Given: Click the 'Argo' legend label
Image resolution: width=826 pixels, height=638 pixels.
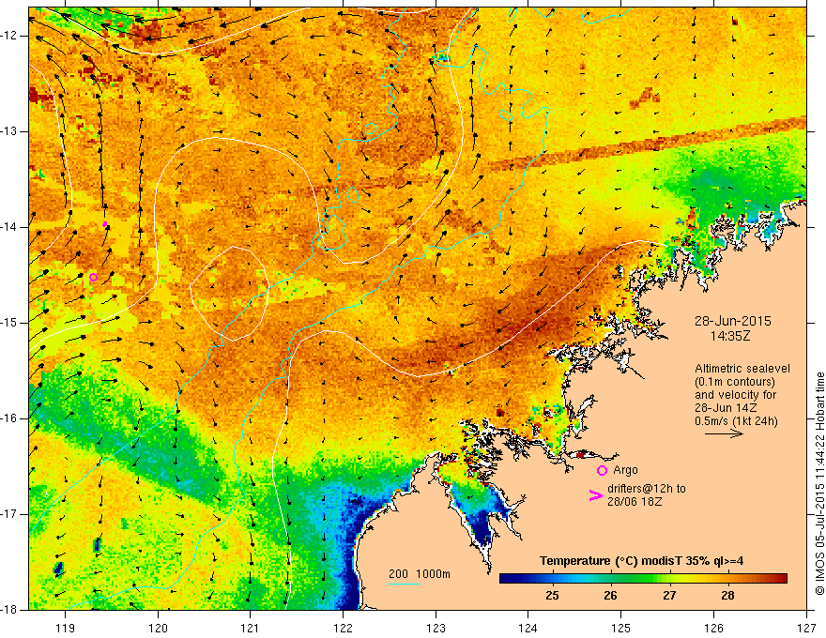Looking at the screenshot, I should tap(625, 470).
